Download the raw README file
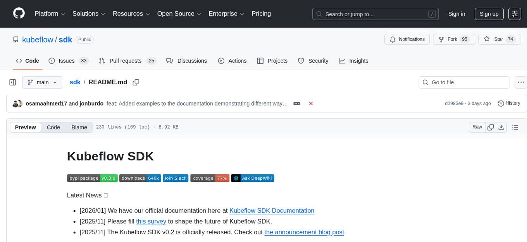Screen dimensions: 527x242 pos(501,127)
